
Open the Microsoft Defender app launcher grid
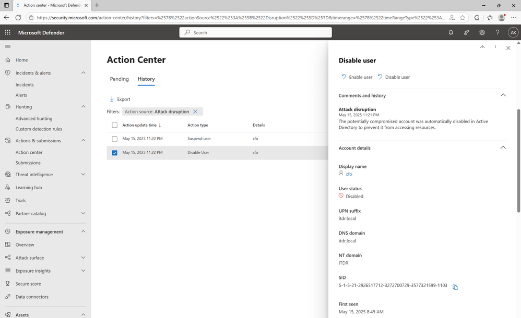tap(7, 32)
